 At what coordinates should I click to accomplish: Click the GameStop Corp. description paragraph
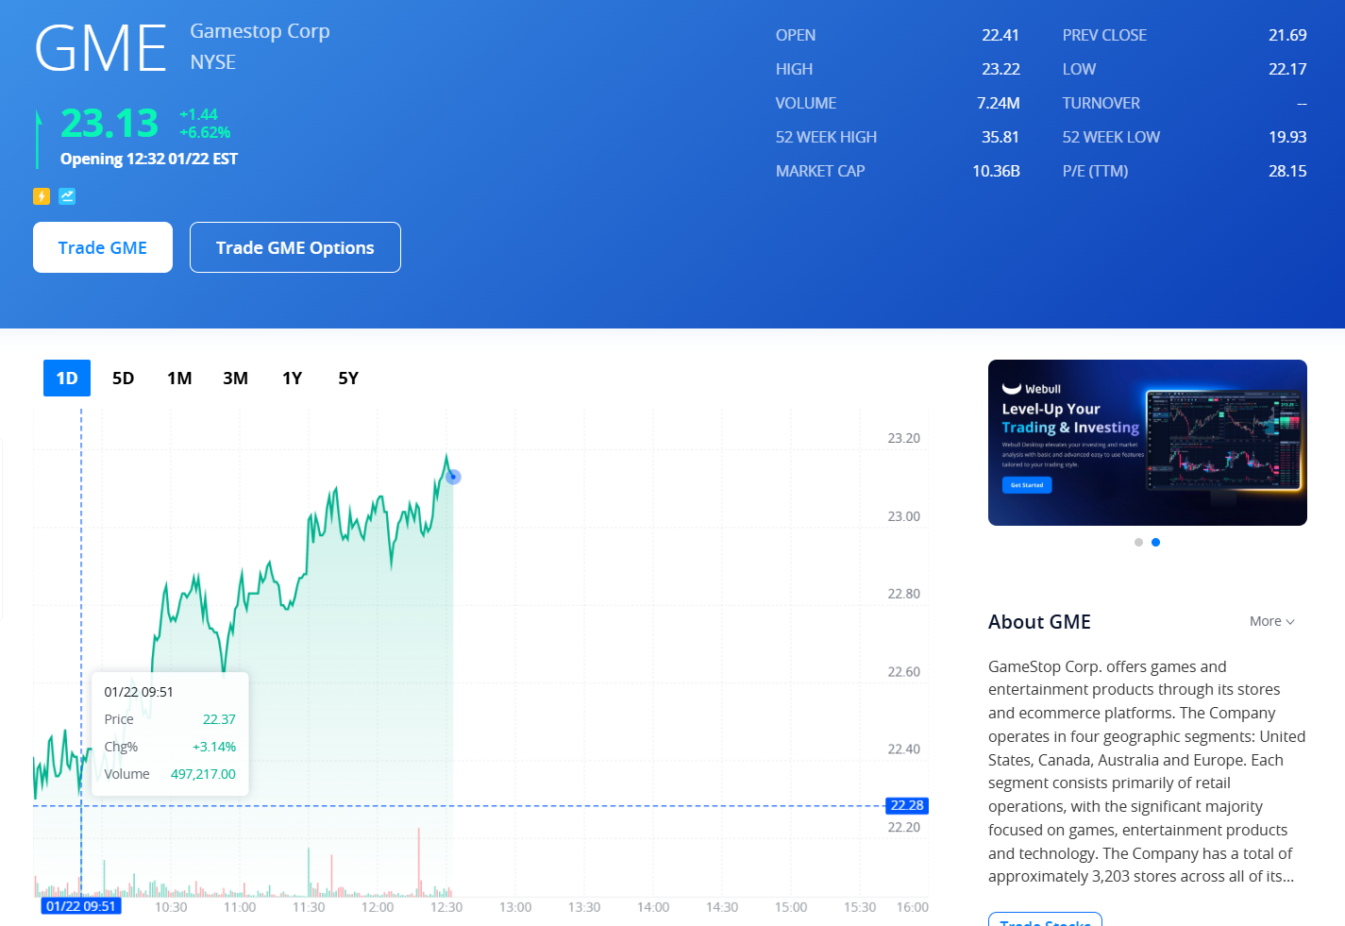pyautogui.click(x=1147, y=771)
